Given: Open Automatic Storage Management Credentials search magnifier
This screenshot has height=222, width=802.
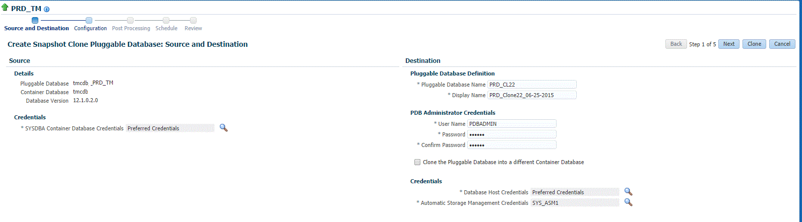Looking at the screenshot, I should [x=628, y=202].
